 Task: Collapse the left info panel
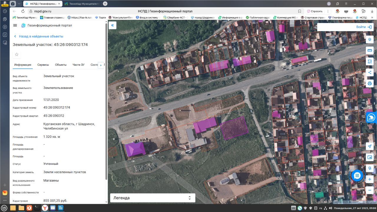coord(112,25)
